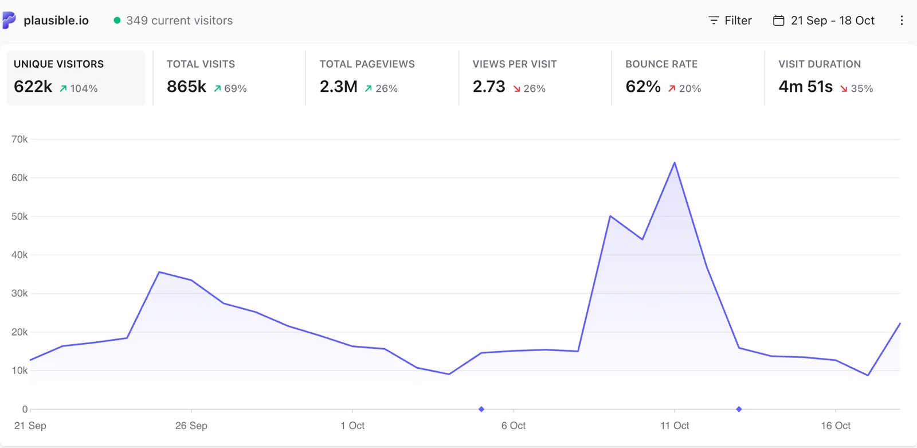
Task: Click the Plausible logo icon
Action: pyautogui.click(x=9, y=20)
